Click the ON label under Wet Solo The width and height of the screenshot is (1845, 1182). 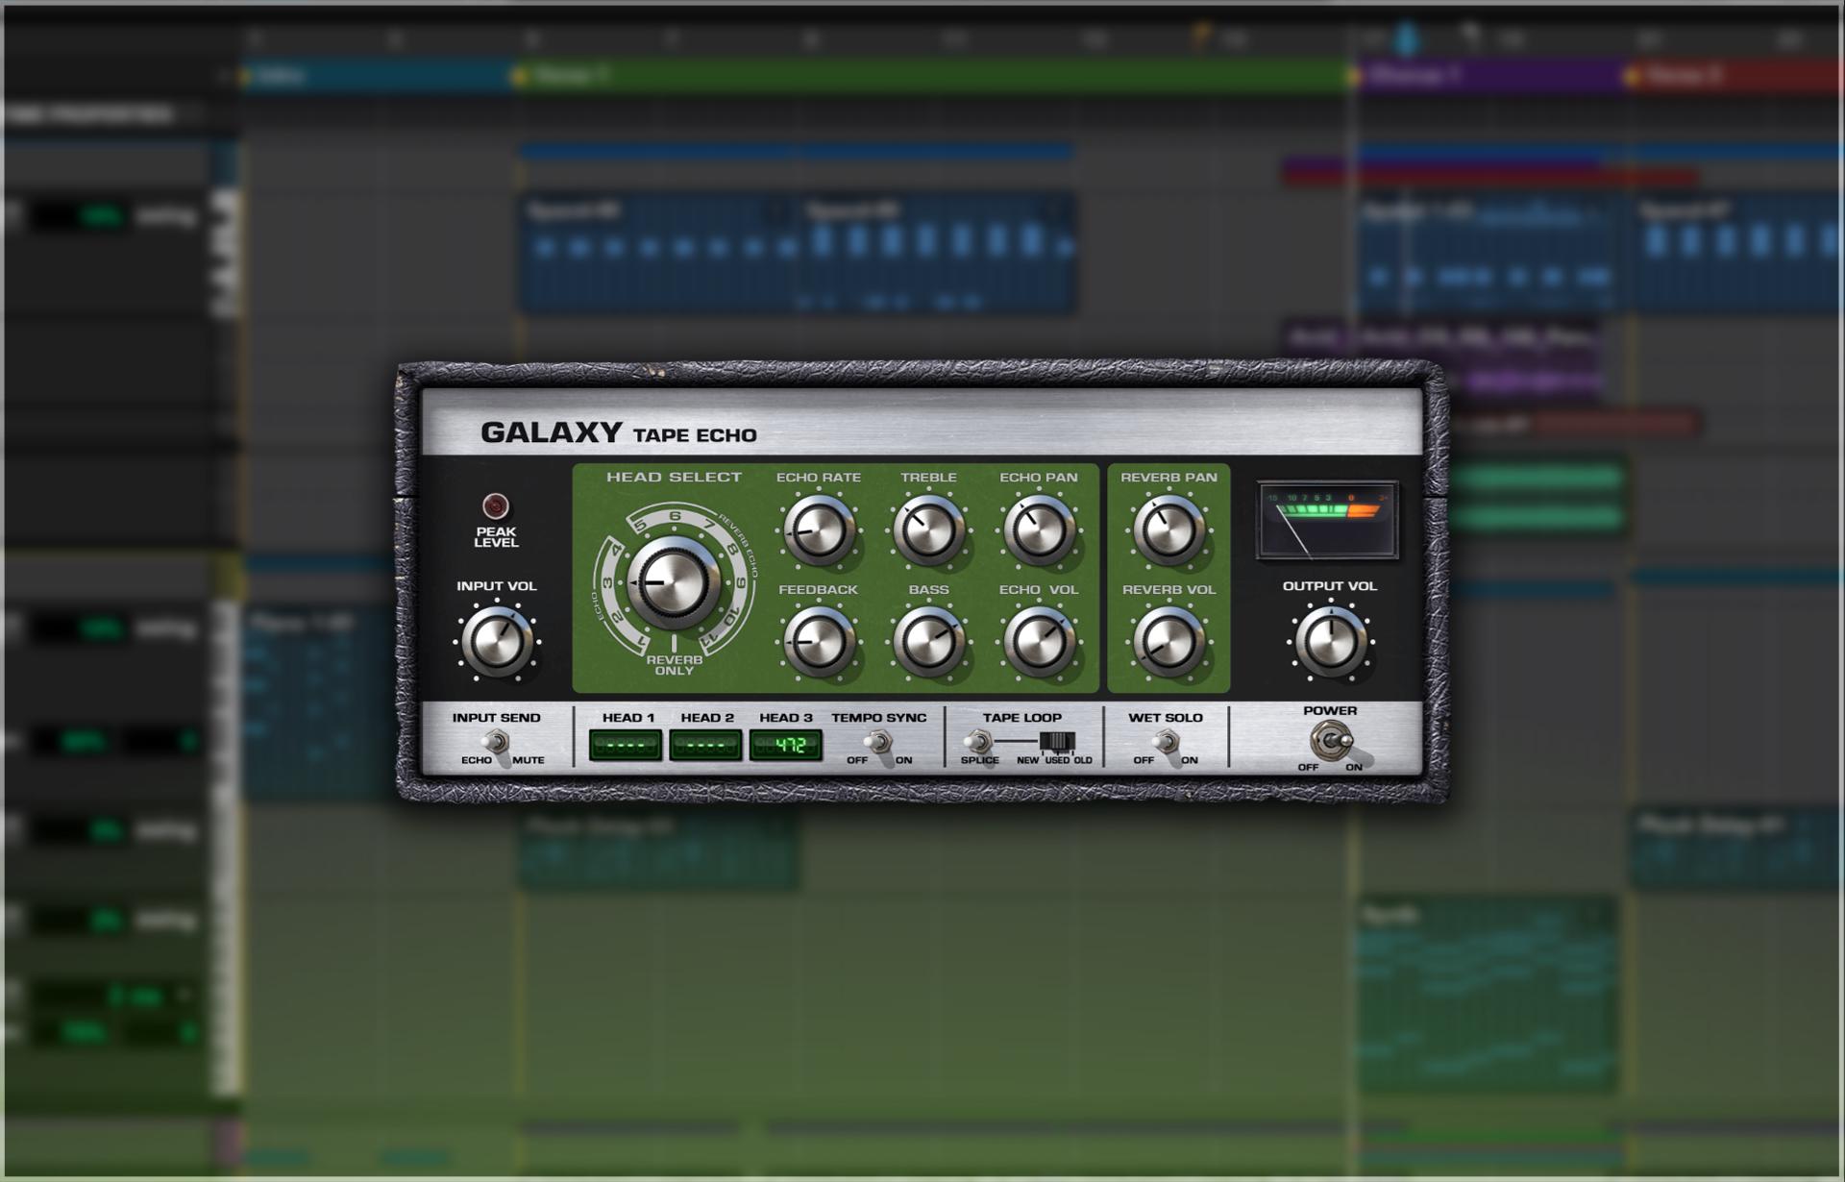(1190, 760)
